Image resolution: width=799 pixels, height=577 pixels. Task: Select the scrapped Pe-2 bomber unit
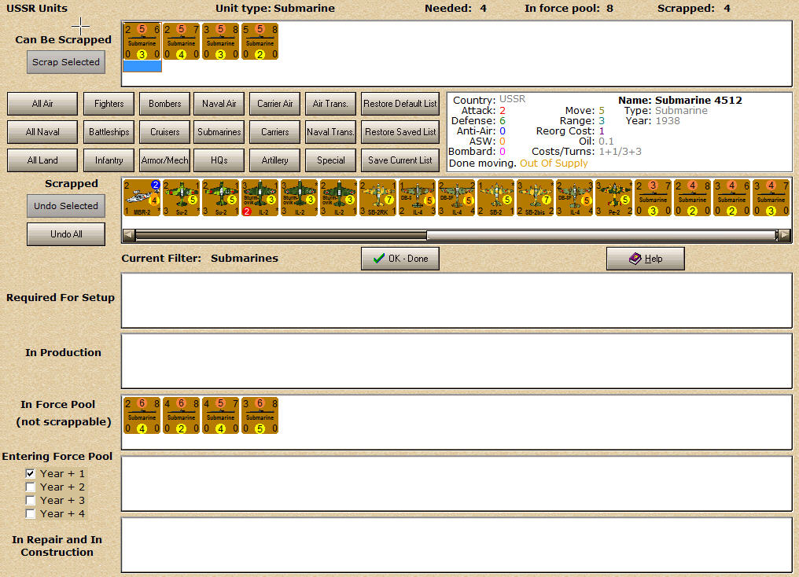(x=613, y=197)
